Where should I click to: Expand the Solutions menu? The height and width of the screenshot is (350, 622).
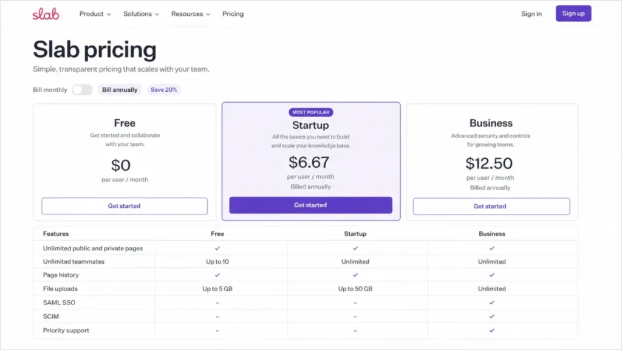tap(141, 14)
